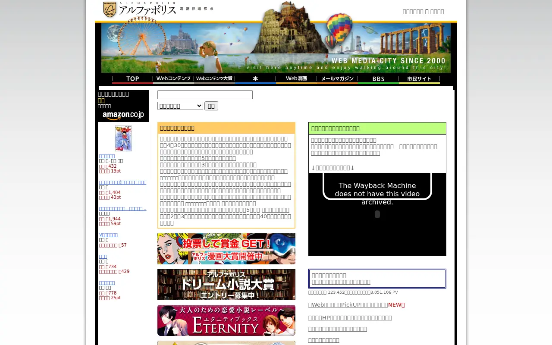The image size is (552, 345).
Task: Open the 投票して賞金GET manga award banner
Action: [x=226, y=249]
